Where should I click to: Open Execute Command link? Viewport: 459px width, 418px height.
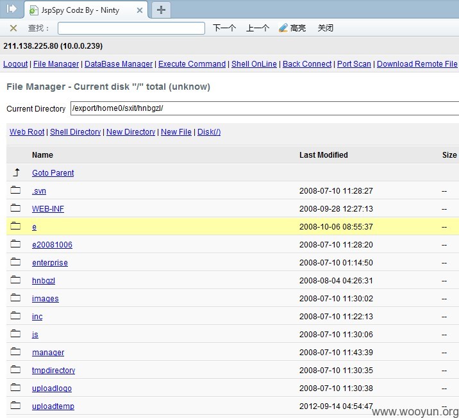click(x=192, y=64)
